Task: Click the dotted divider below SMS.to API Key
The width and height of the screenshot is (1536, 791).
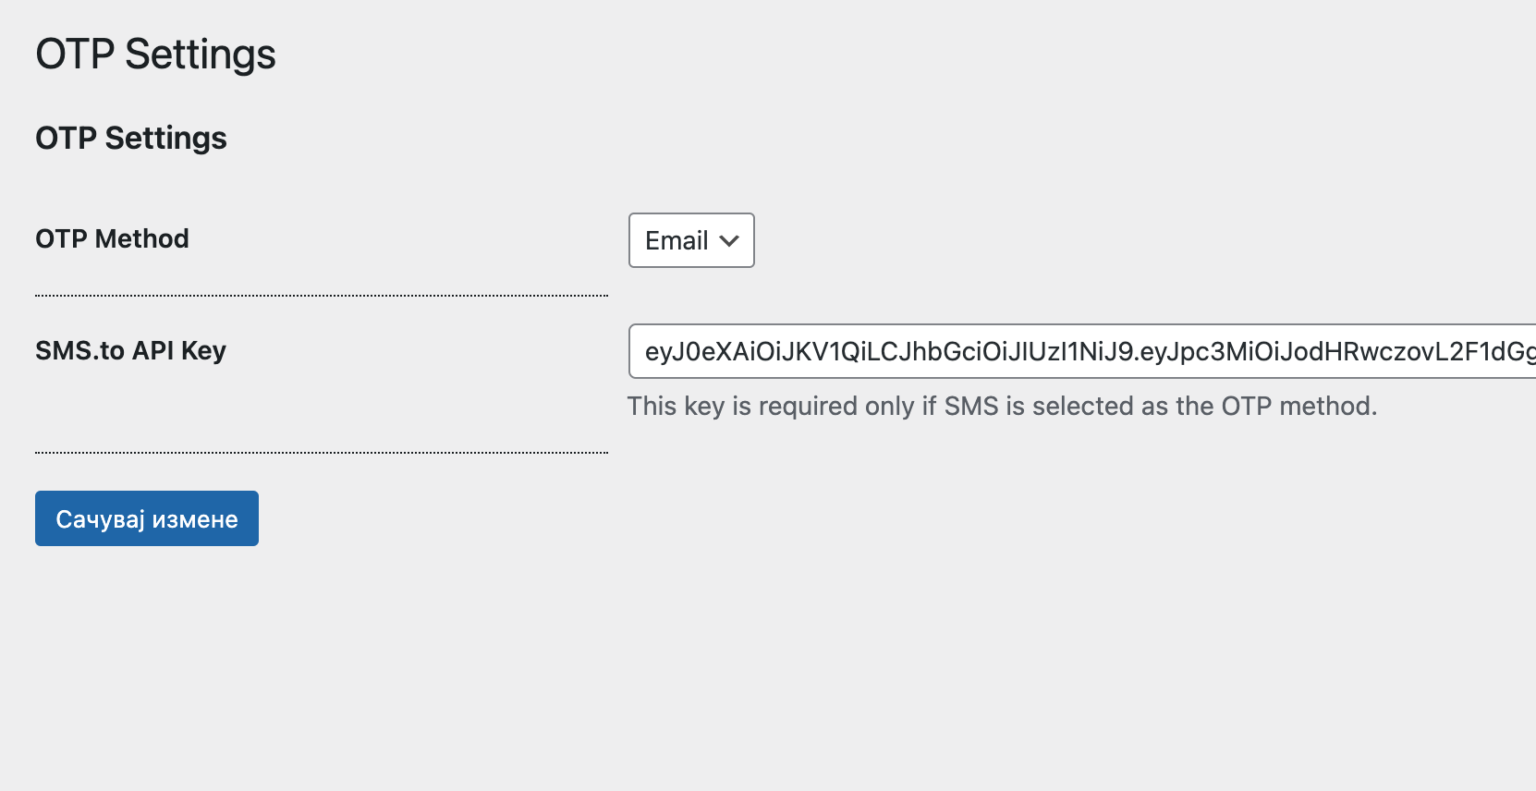Action: pyautogui.click(x=322, y=453)
